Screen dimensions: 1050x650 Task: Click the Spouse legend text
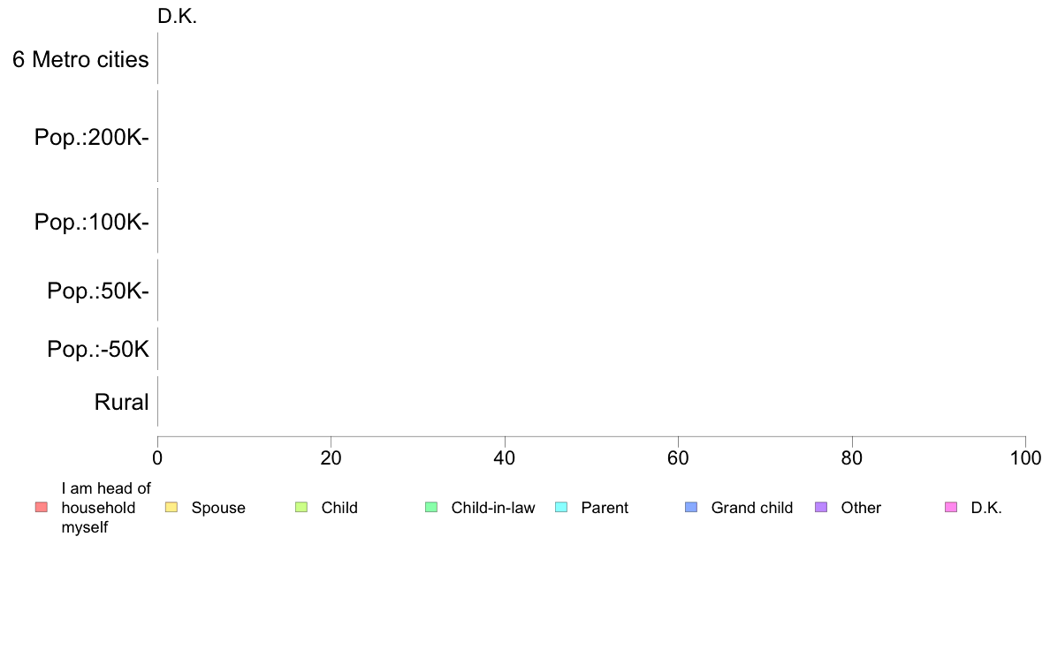click(218, 508)
